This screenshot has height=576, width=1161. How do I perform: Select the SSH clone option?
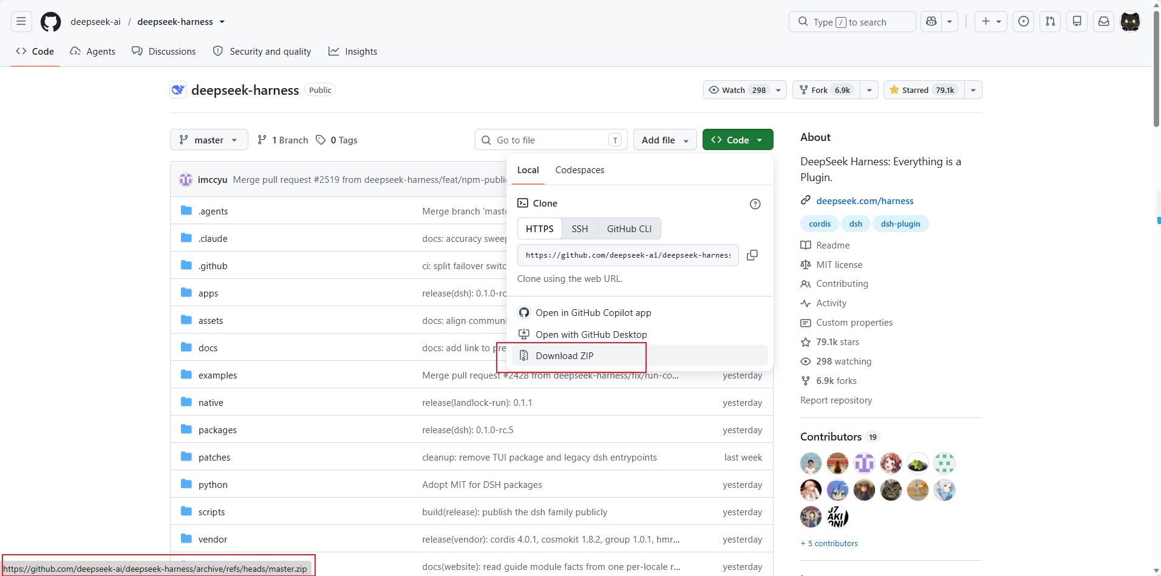click(x=580, y=229)
